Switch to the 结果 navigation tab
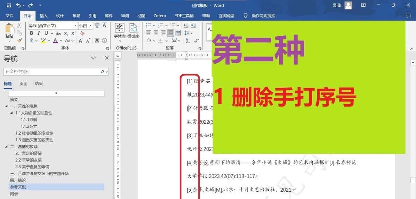 pos(39,84)
